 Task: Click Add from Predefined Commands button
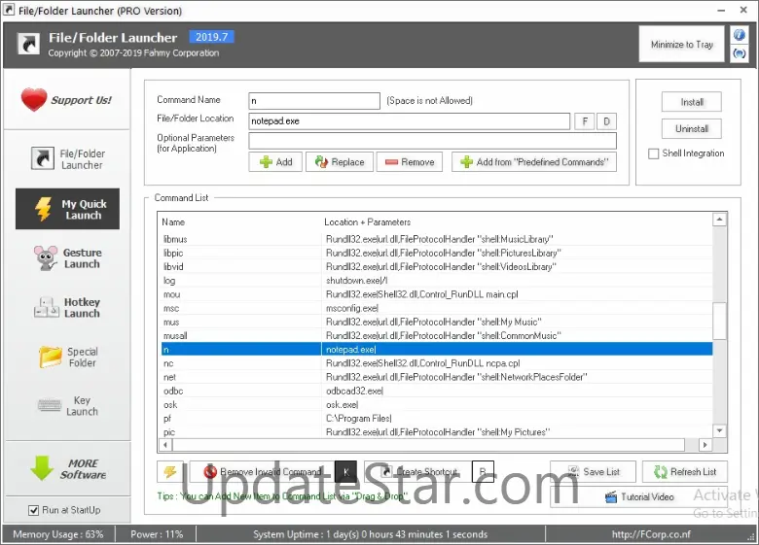(534, 162)
